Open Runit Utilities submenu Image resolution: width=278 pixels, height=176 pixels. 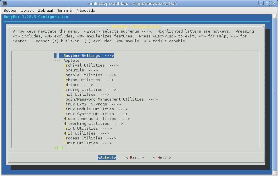pyautogui.click(x=88, y=143)
